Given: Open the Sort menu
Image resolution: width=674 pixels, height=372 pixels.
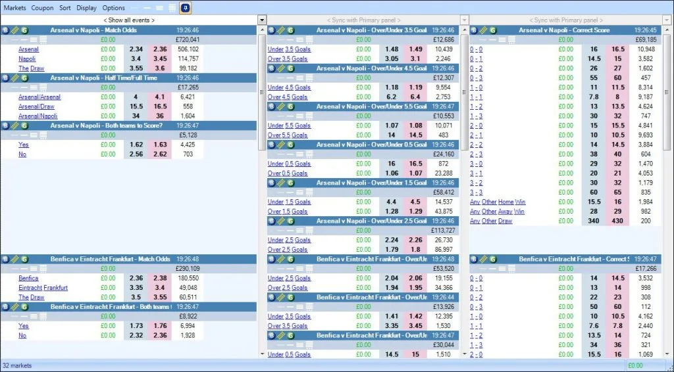Looking at the screenshot, I should 65,8.
